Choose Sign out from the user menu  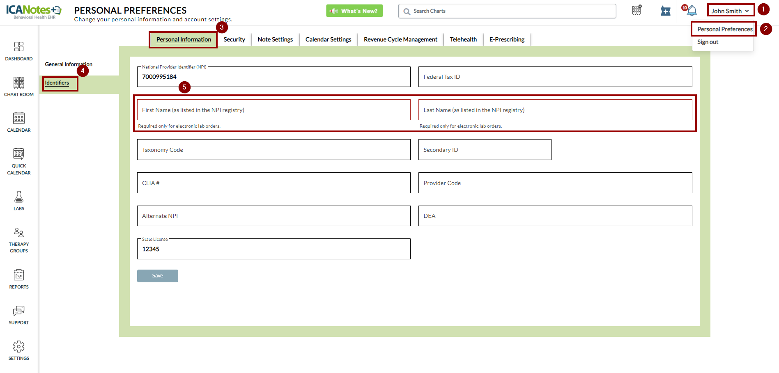708,42
